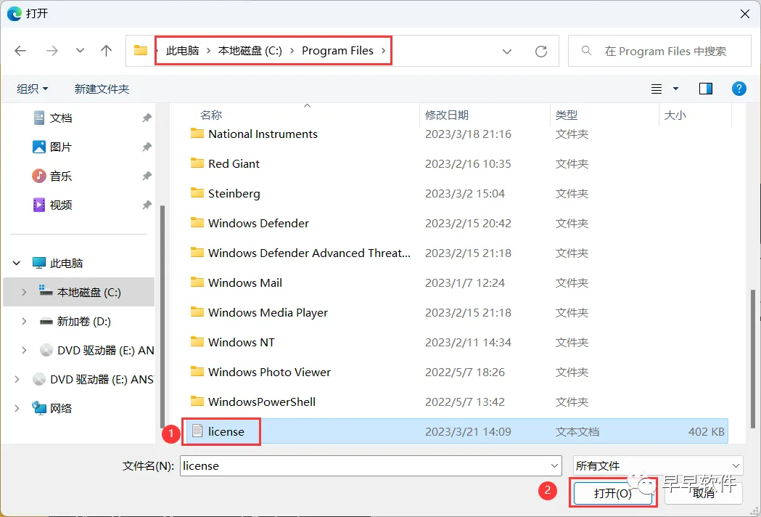Sort by 类型 column header
The image size is (761, 517).
[x=567, y=115]
